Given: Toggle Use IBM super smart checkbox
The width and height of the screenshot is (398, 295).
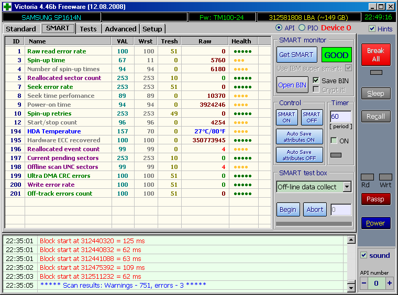Looking at the screenshot, I should point(348,68).
